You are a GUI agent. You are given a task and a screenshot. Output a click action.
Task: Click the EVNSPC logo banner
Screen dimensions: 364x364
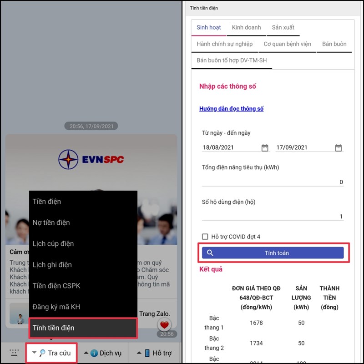[91, 159]
